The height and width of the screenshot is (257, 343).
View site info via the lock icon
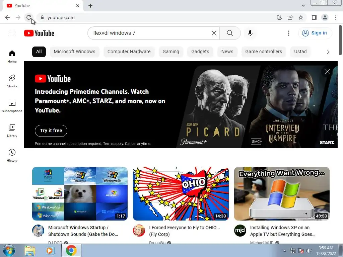pyautogui.click(x=42, y=17)
